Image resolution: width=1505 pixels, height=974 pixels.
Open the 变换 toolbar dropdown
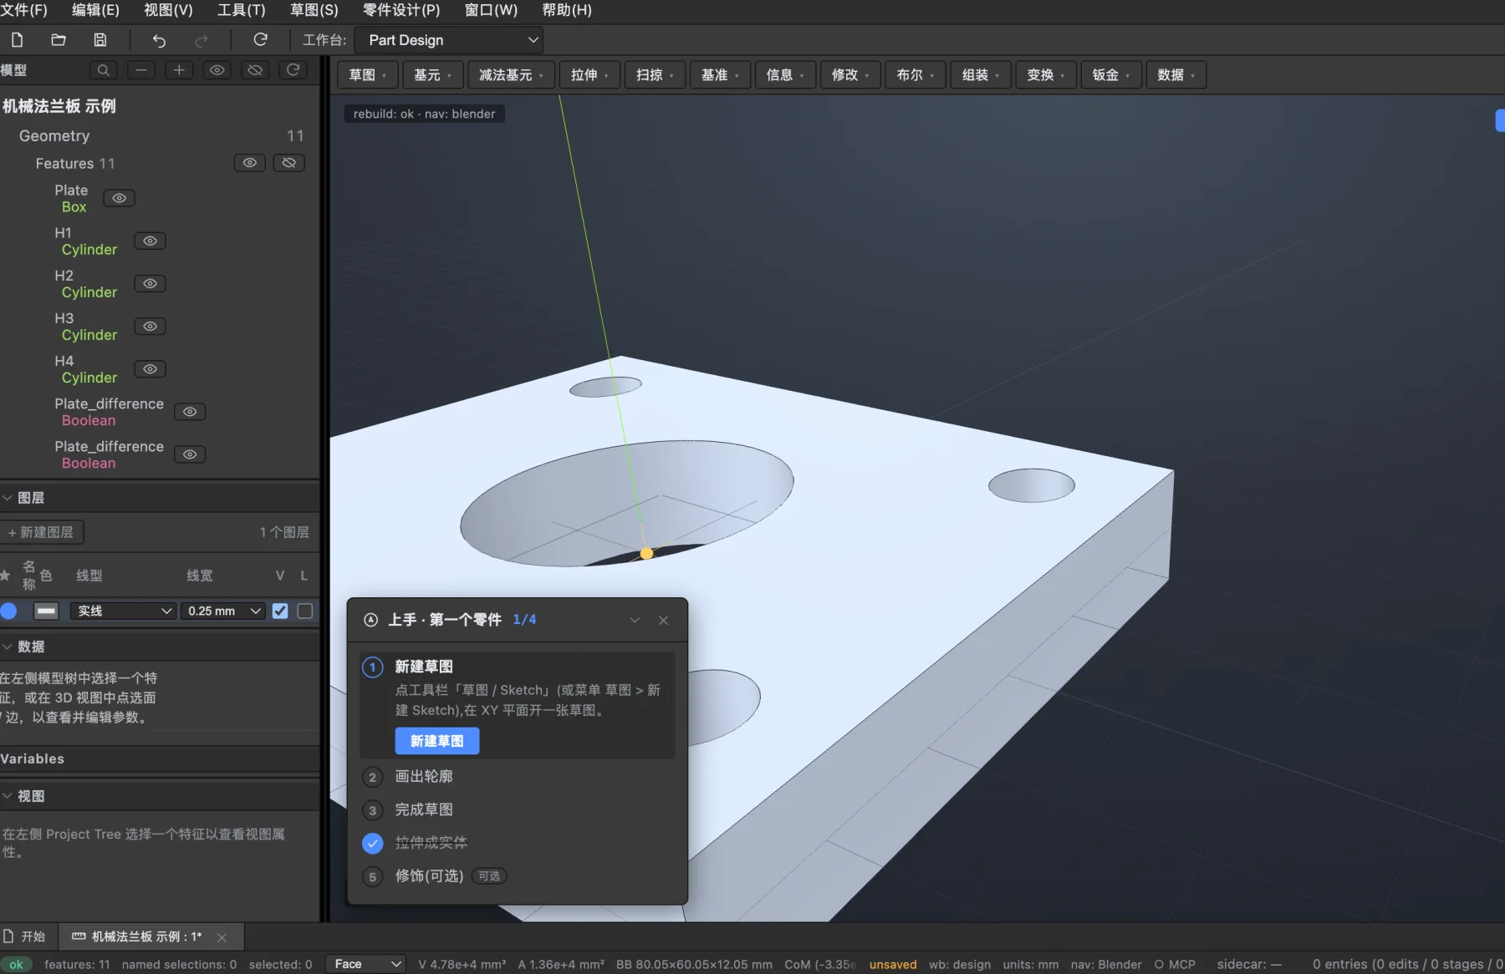[1046, 75]
